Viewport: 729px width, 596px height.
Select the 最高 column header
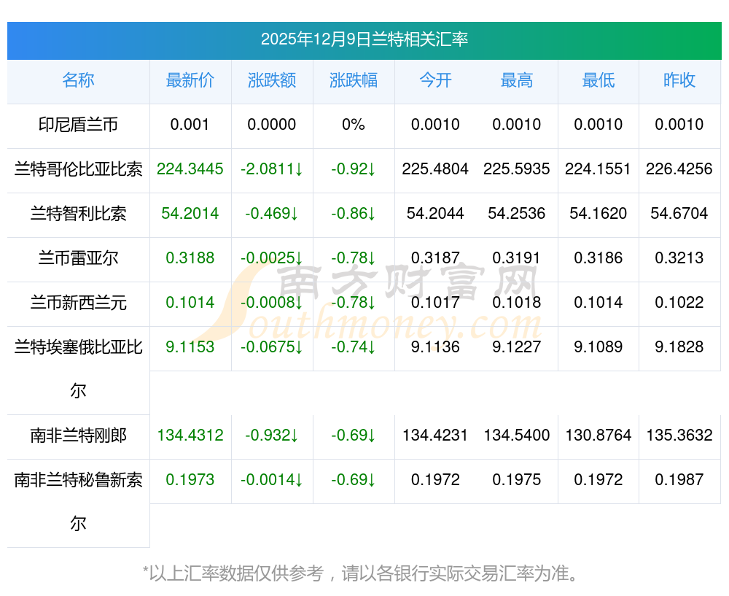click(517, 81)
